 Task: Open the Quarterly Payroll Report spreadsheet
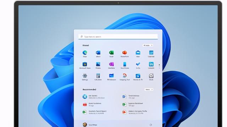coord(95,112)
